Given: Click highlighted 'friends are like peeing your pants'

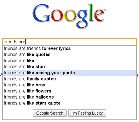Looking at the screenshot, I should pos(69,73).
